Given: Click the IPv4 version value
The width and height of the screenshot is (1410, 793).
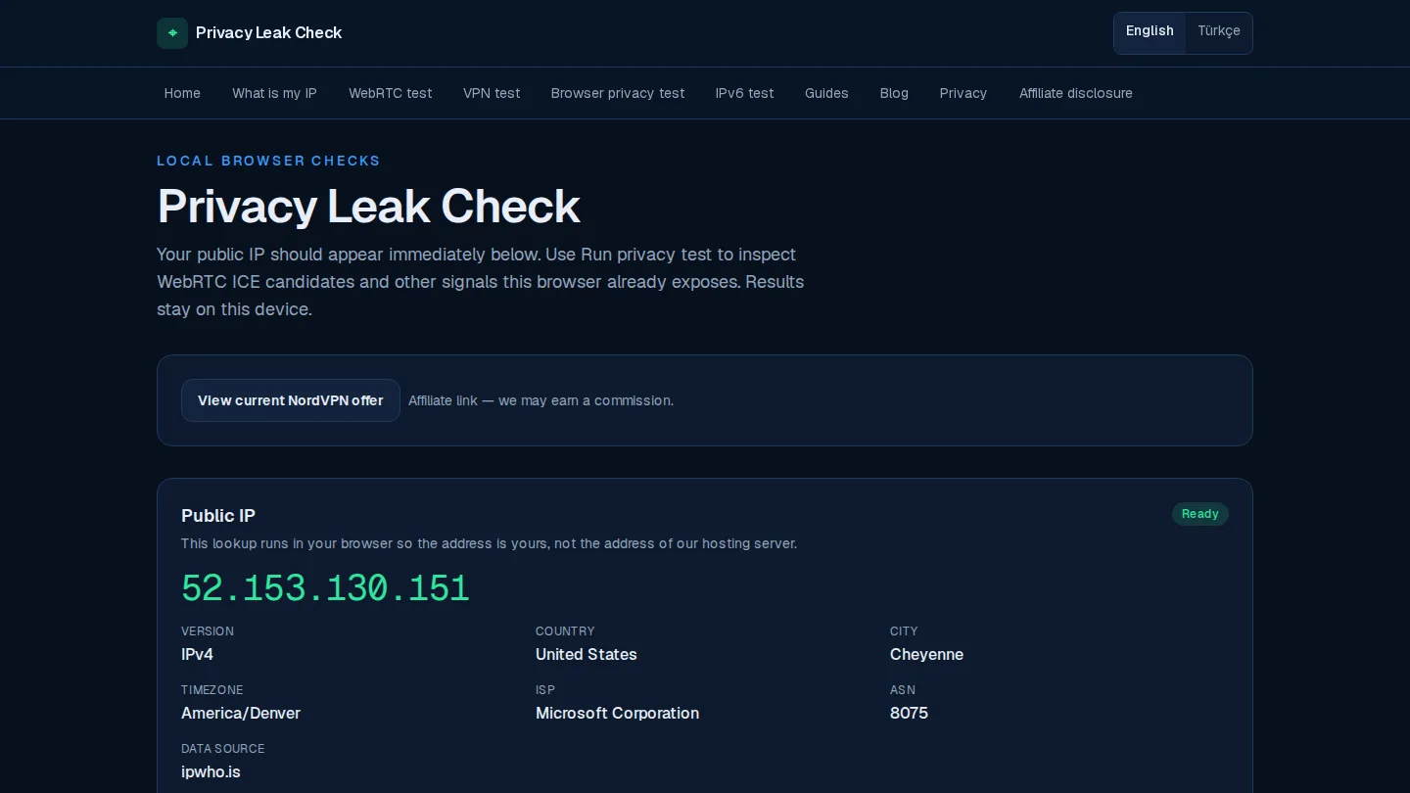Looking at the screenshot, I should pos(197,654).
